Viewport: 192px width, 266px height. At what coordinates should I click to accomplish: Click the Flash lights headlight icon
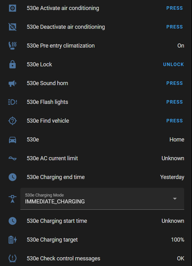point(13,102)
